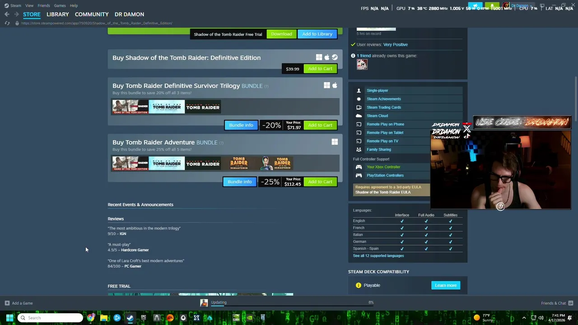Click Learn more about Steam Deck compatibility
Screen dimensions: 578x325
446,285
